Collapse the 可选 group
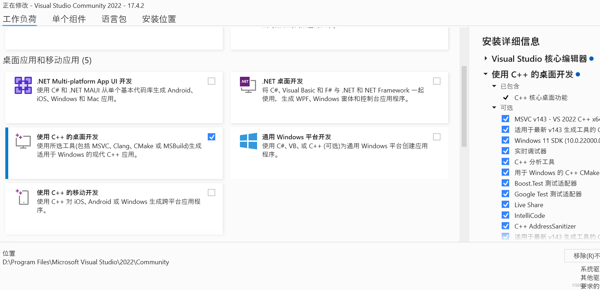This screenshot has height=290, width=600. tap(494, 107)
